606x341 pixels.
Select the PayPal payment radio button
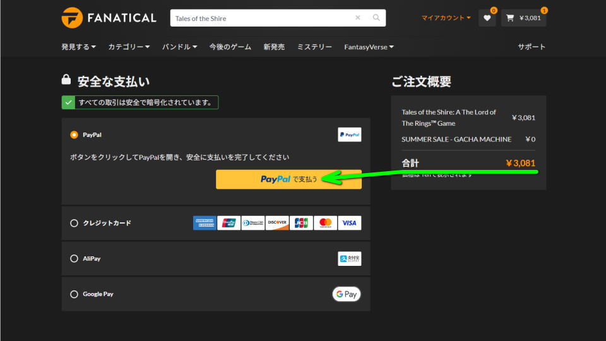tap(74, 135)
